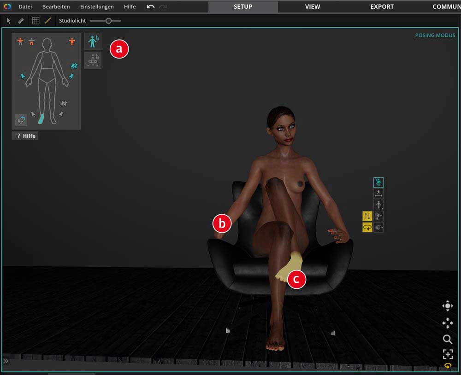Select fully orange figure preset at panel right

point(72,41)
